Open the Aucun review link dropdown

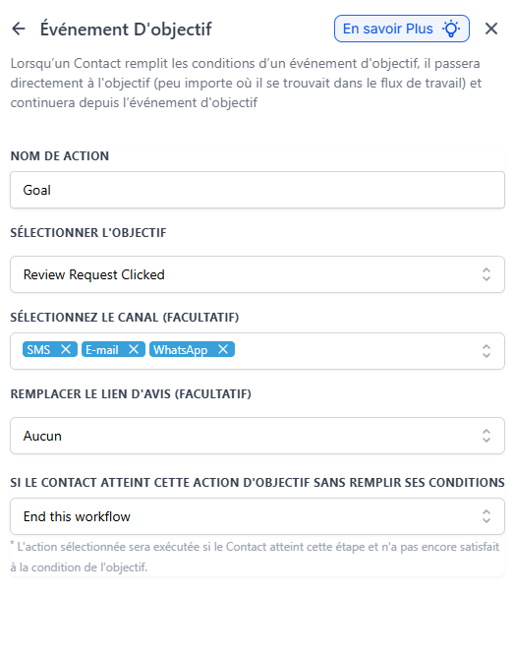[x=257, y=436]
